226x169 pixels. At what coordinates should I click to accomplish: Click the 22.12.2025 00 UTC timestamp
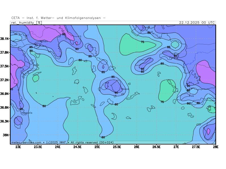pyautogui.click(x=197, y=23)
